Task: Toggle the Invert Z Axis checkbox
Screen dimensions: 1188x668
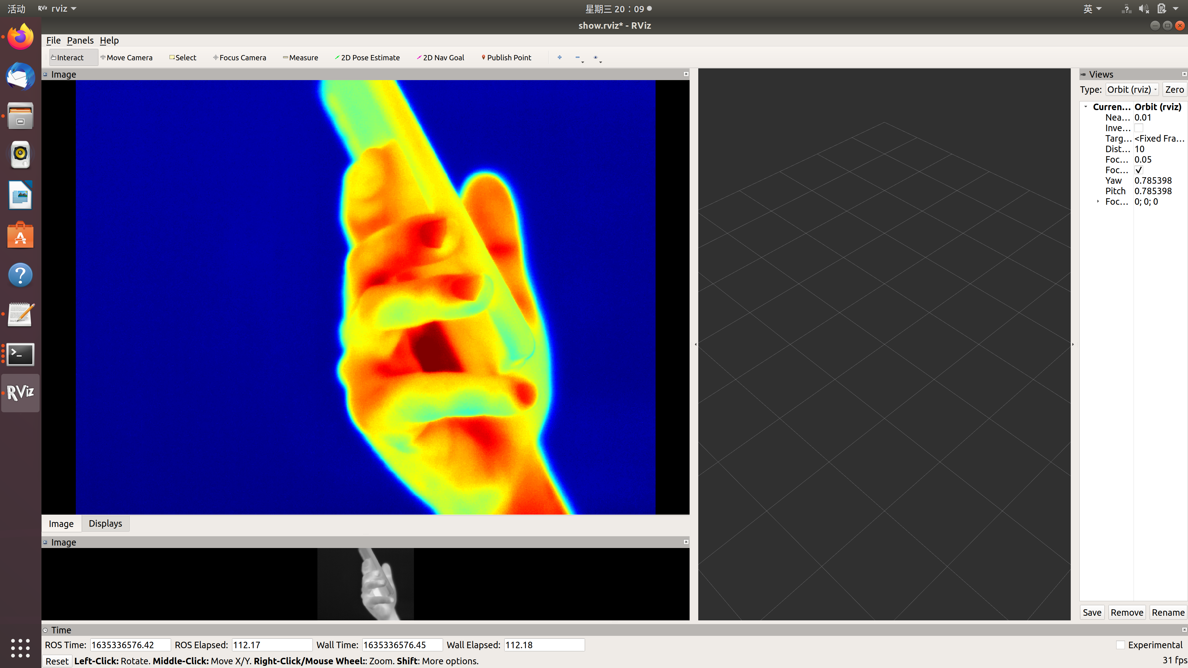Action: 1138,128
